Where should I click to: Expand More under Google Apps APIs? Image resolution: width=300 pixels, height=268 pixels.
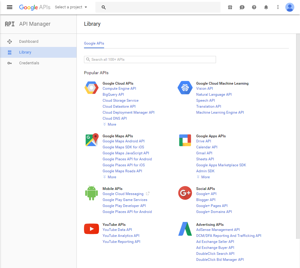coord(203,177)
